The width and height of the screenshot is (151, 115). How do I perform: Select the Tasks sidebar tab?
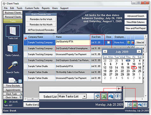pos(13,21)
